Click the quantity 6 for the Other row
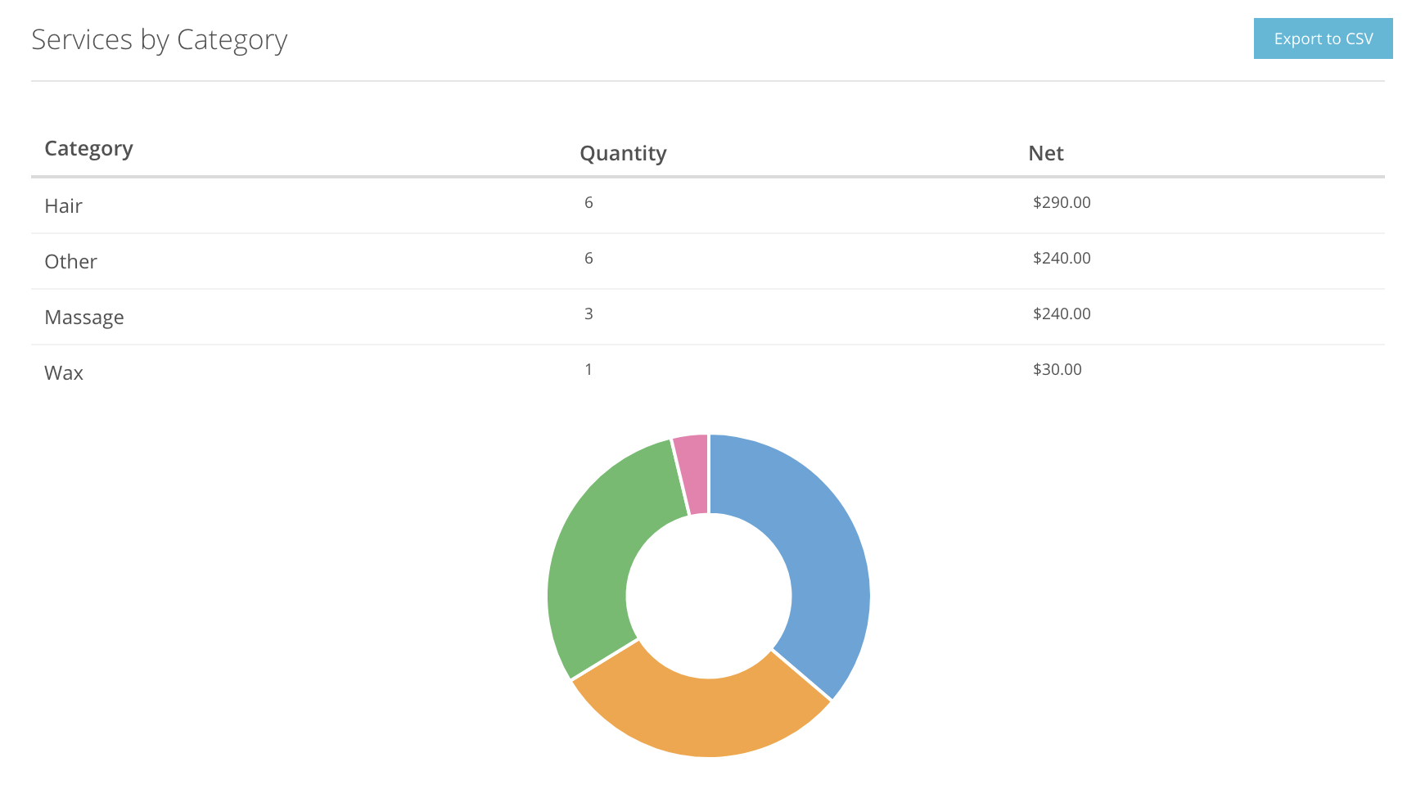 coord(588,258)
